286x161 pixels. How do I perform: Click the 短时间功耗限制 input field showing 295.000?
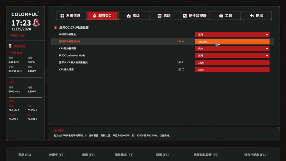pos(232,42)
